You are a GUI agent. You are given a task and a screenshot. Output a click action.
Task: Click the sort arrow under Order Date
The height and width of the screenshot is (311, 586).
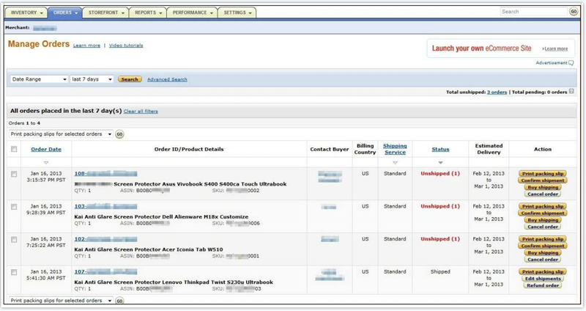46,163
